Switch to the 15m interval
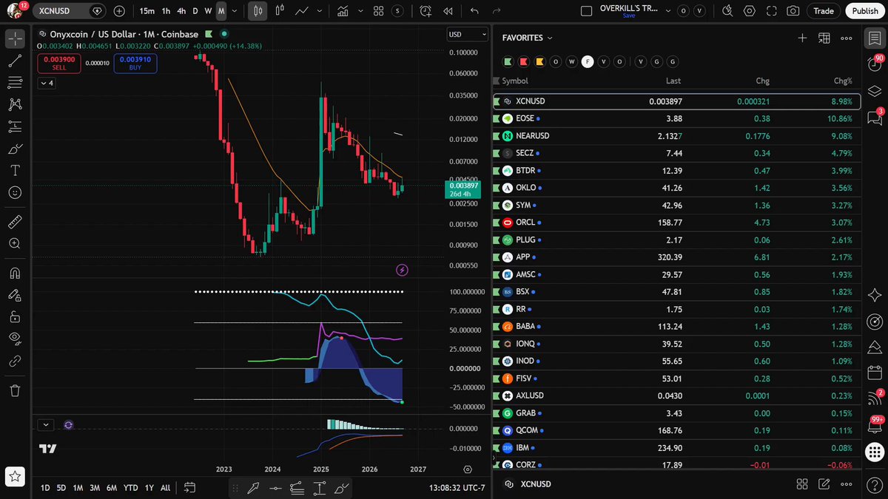Viewport: 888px width, 499px height. click(147, 11)
